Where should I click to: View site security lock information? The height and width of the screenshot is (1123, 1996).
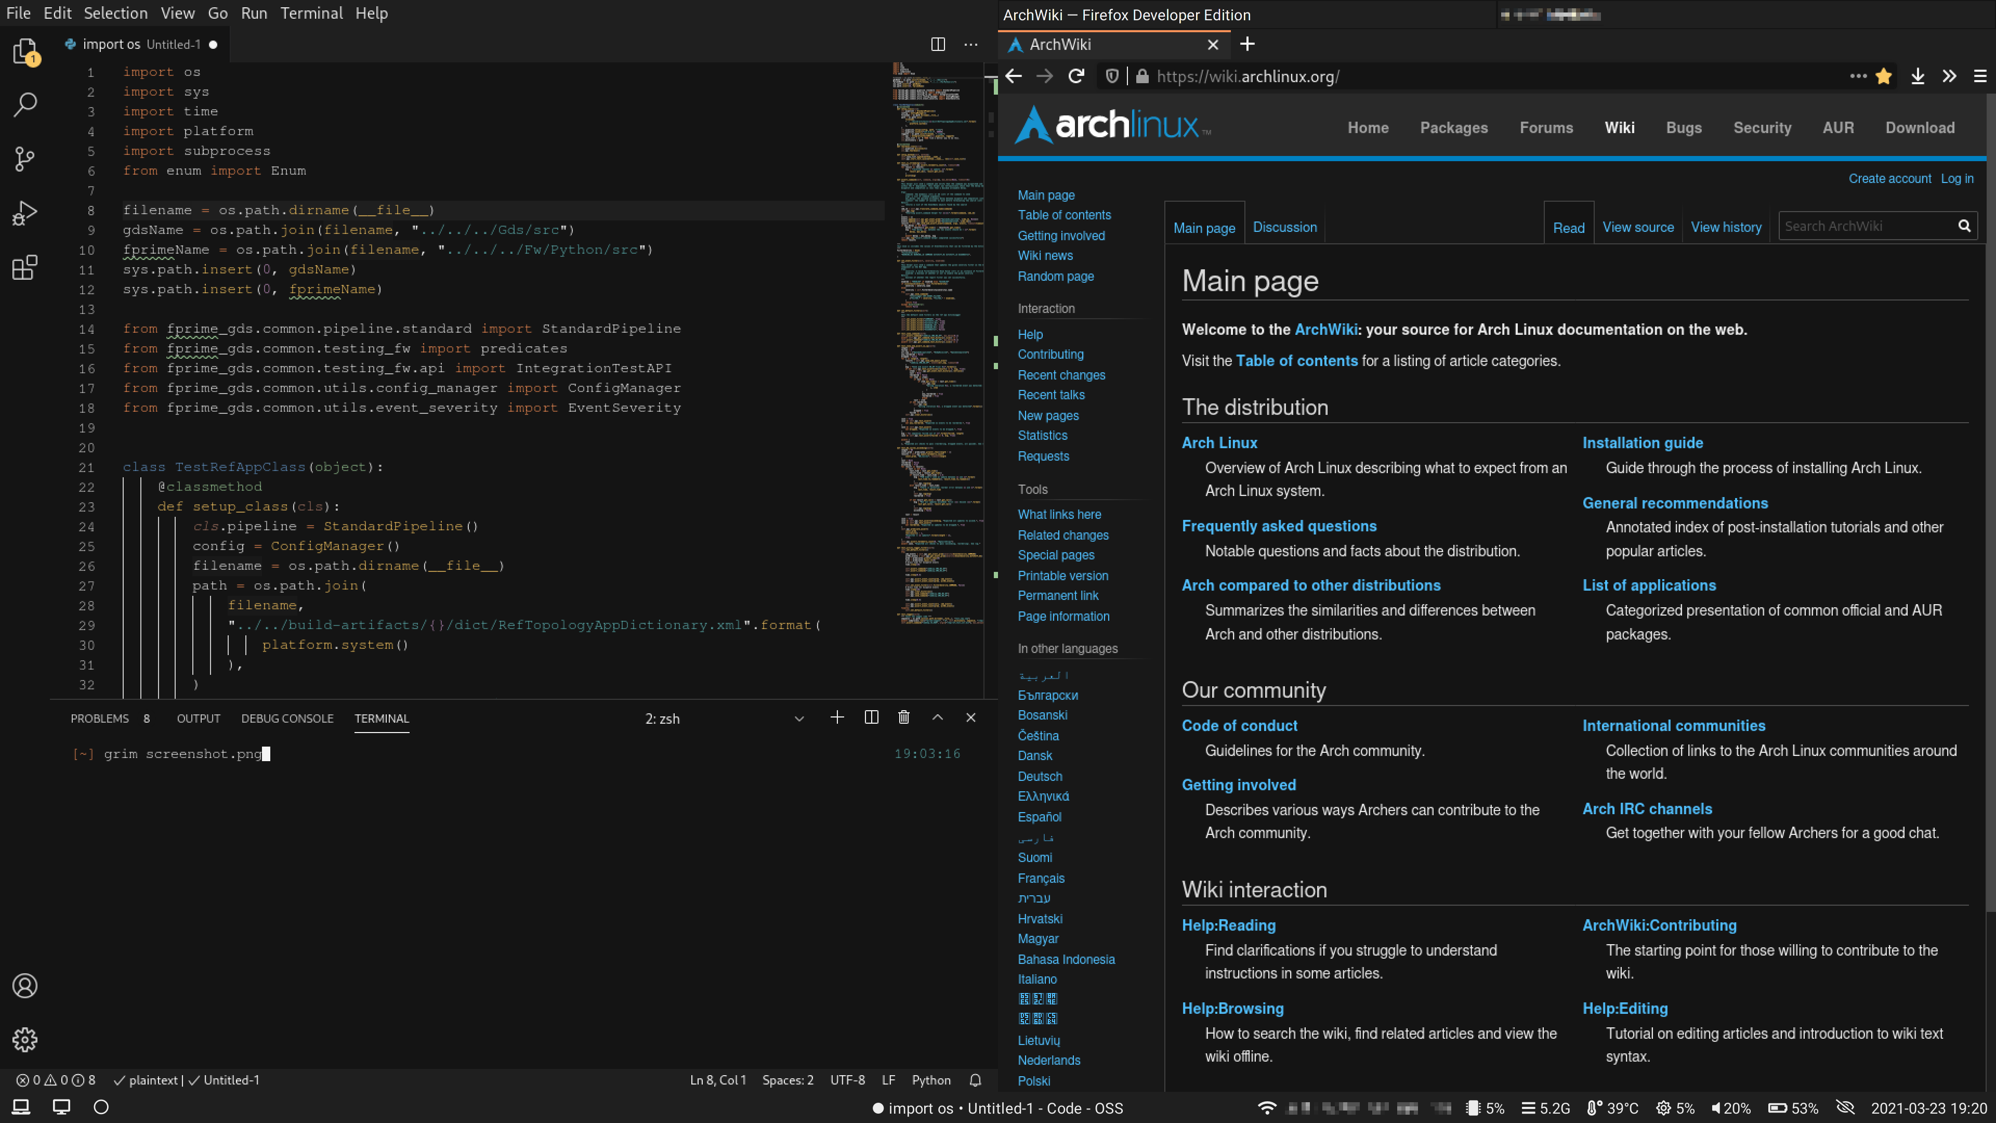pos(1141,76)
